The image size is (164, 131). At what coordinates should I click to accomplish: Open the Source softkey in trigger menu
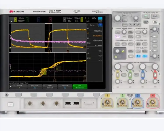point(20,87)
